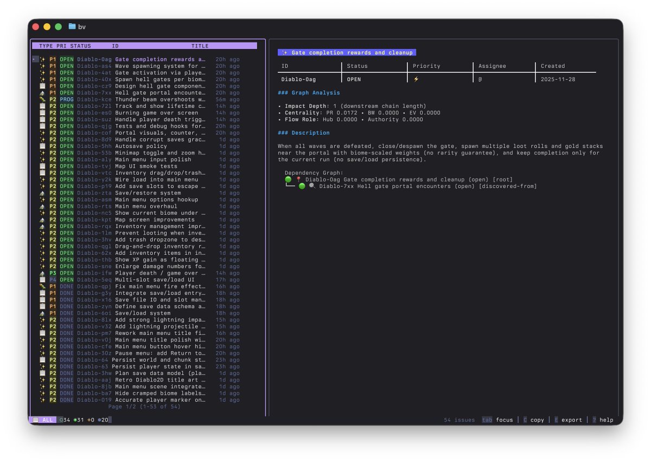Viewport: 651px width, 462px height.
Task: Select the Main menu input polish title
Action: (x=153, y=160)
